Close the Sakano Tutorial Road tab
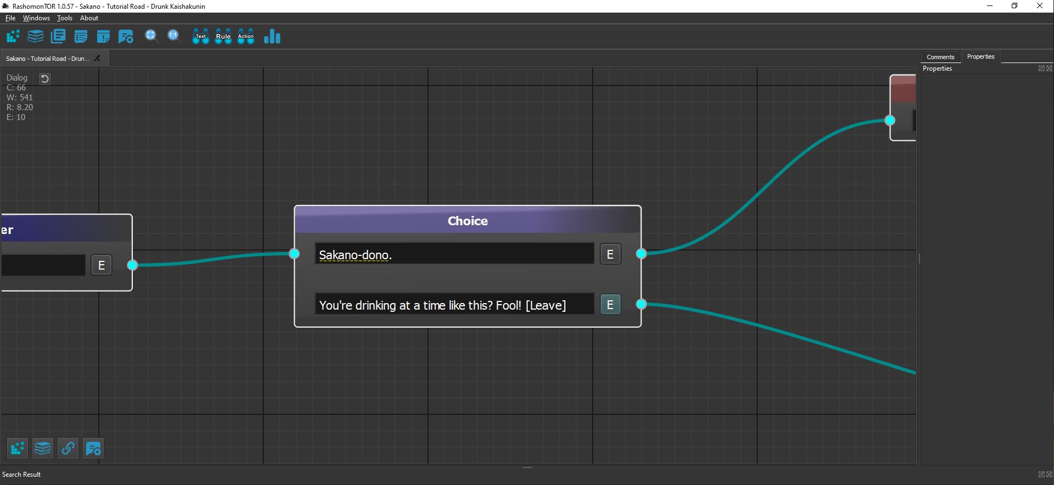This screenshot has width=1054, height=485. [x=98, y=58]
